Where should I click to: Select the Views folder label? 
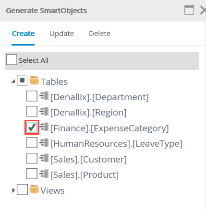coord(52,191)
